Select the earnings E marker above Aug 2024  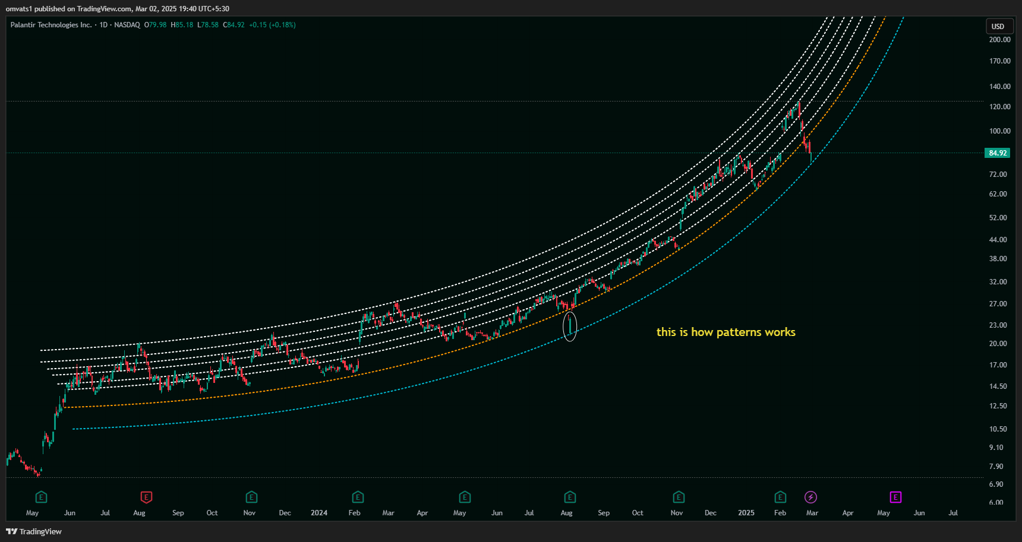(570, 497)
